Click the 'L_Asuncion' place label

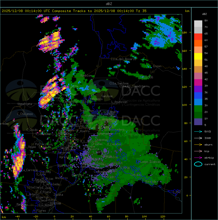[119, 102]
